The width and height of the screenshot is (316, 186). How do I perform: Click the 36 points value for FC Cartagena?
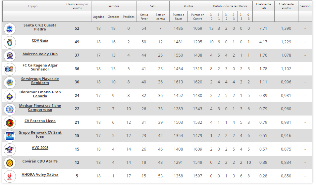coord(77,69)
